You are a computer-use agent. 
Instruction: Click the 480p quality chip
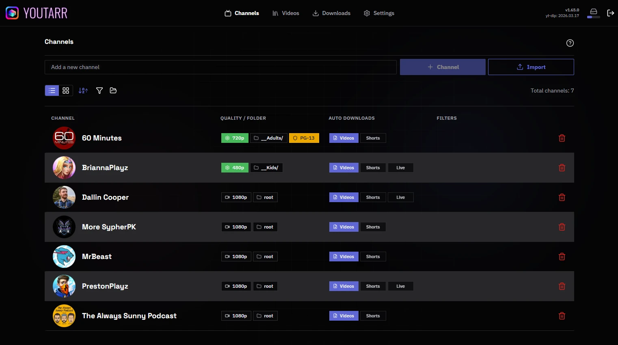235,168
